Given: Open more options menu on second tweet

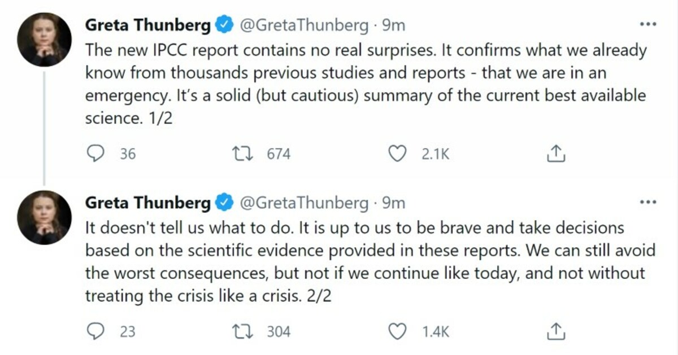Looking at the screenshot, I should pos(647,202).
